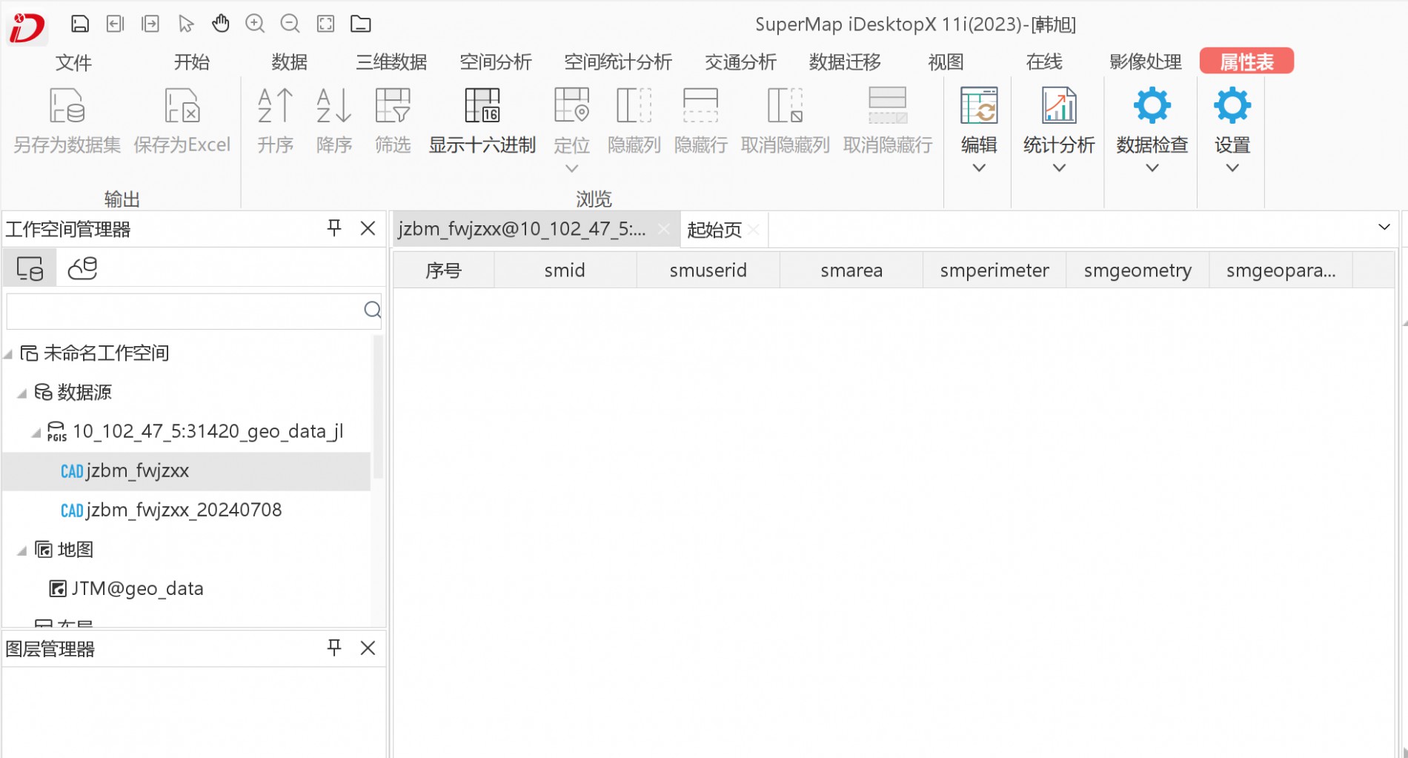Click the redo icon in quick access toolbar
This screenshot has width=1408, height=758.
pyautogui.click(x=150, y=24)
